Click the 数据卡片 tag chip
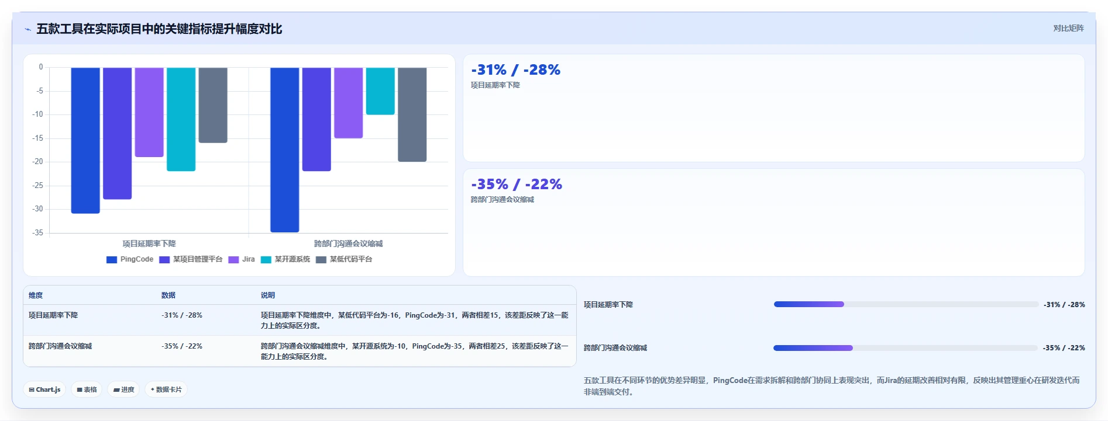The height and width of the screenshot is (421, 1108). (166, 389)
